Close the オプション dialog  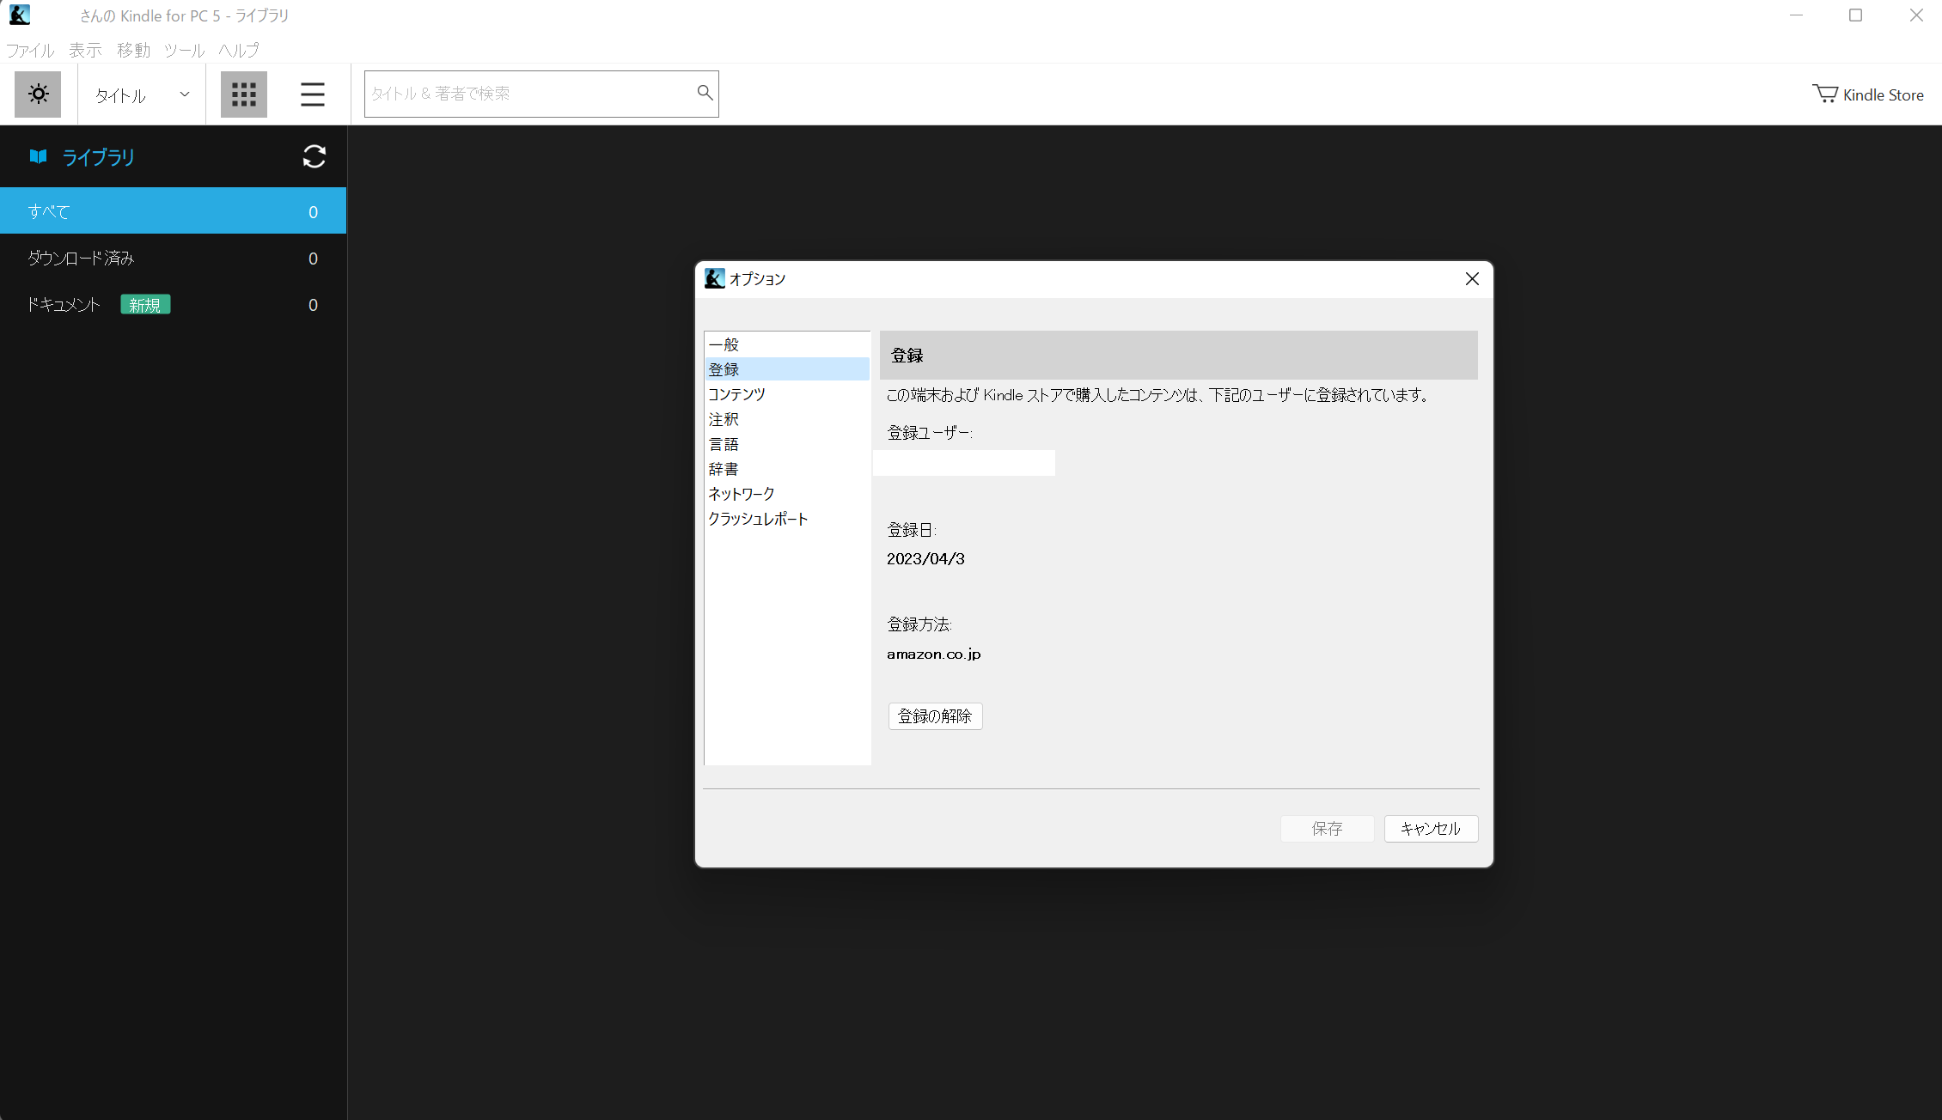click(x=1472, y=278)
